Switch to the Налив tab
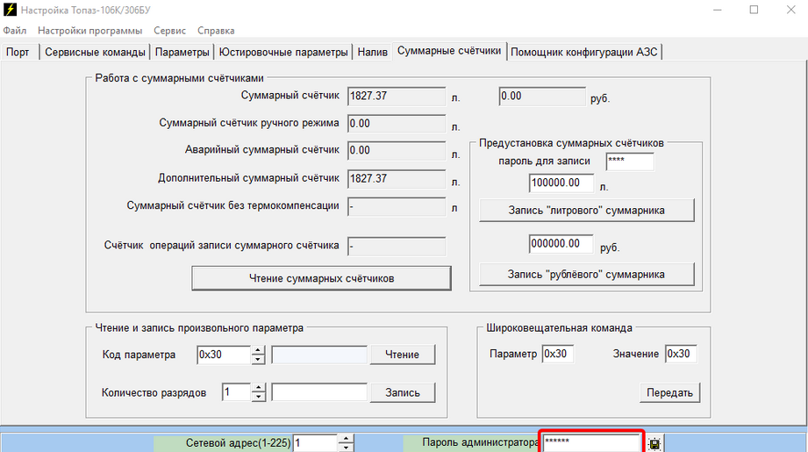Image resolution: width=808 pixels, height=452 pixels. pyautogui.click(x=373, y=52)
